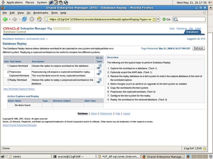Open the Go menu
Image resolution: width=213 pixels, height=159 pixels.
point(29,13)
